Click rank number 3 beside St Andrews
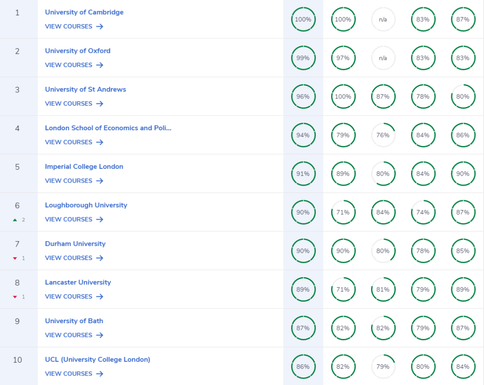The height and width of the screenshot is (385, 484). [x=17, y=90]
